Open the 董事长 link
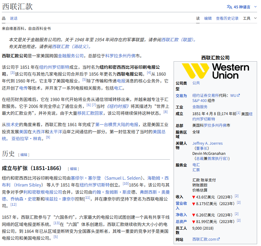This screenshot has width=261, height=246. click(x=202, y=148)
